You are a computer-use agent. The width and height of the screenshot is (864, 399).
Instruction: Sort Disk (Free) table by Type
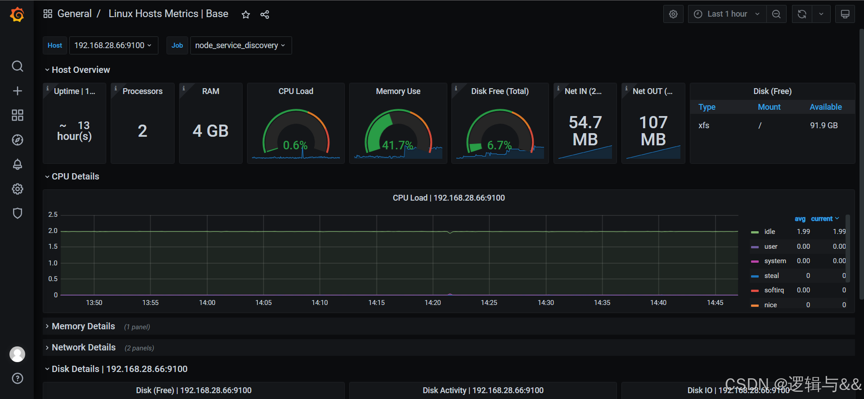[706, 107]
